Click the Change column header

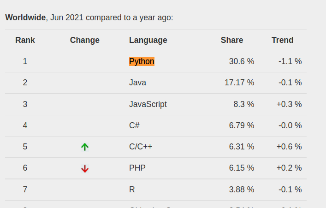point(85,40)
